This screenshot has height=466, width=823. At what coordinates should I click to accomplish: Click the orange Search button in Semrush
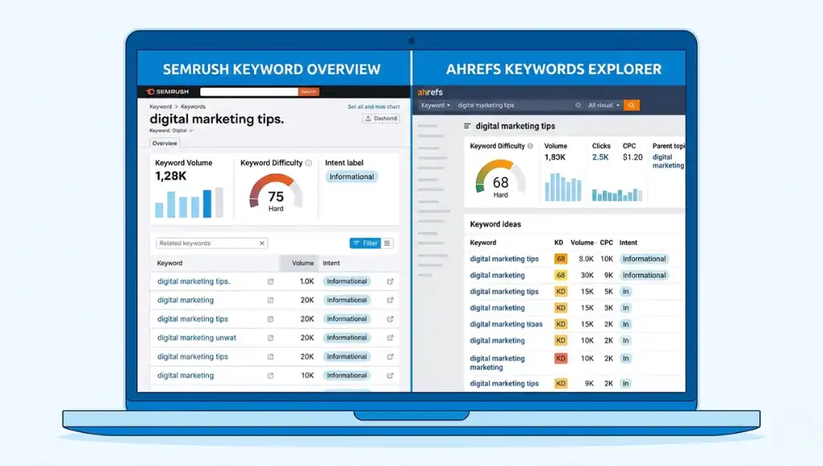[x=309, y=92]
